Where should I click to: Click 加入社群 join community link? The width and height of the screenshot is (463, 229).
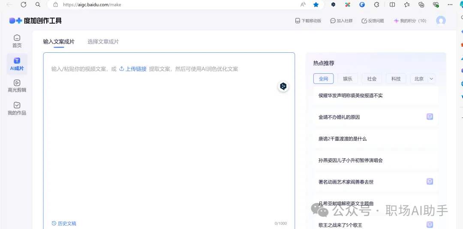coord(341,21)
